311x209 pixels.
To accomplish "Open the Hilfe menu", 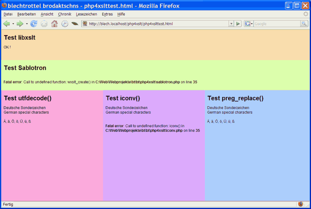I will 121,14.
